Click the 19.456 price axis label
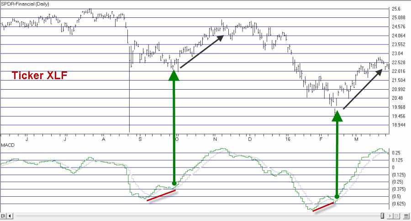The width and height of the screenshot is (411, 221). pyautogui.click(x=398, y=116)
